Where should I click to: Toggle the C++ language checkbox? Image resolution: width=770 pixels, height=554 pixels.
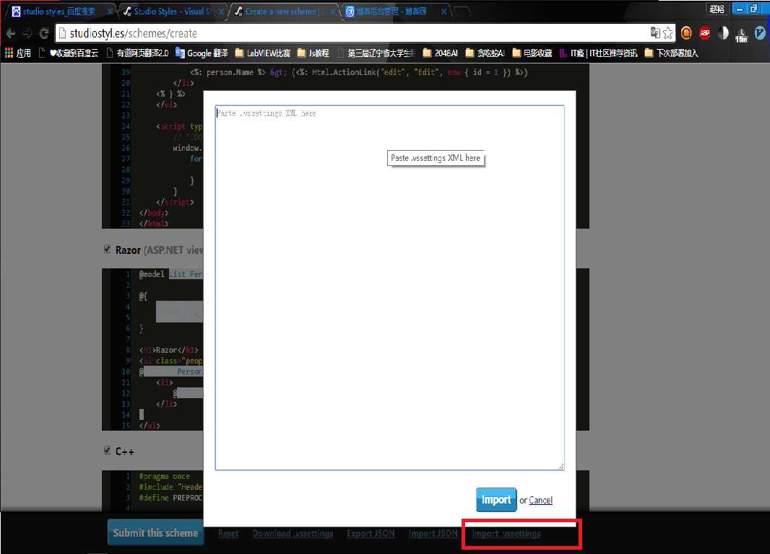click(x=107, y=451)
